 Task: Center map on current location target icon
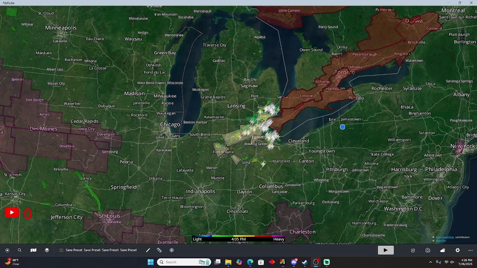[x=7, y=250]
